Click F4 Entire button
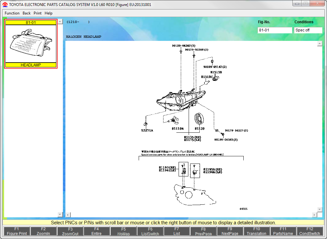The width and height of the screenshot is (327, 239). (x=97, y=231)
